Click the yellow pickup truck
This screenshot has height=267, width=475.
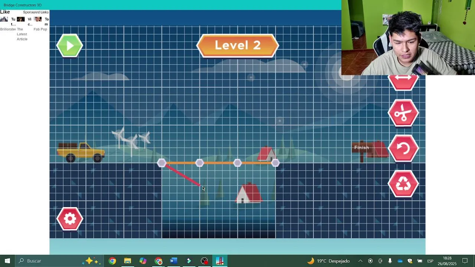81,152
